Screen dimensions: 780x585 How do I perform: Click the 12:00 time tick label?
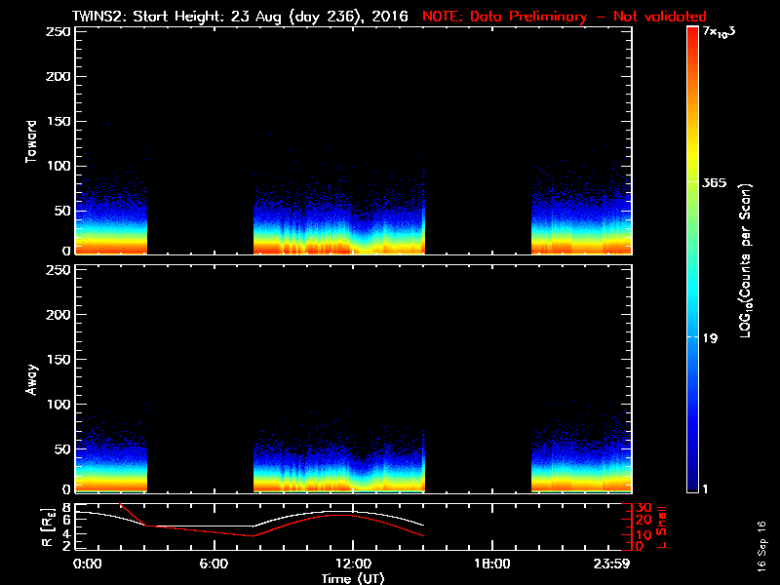click(353, 564)
